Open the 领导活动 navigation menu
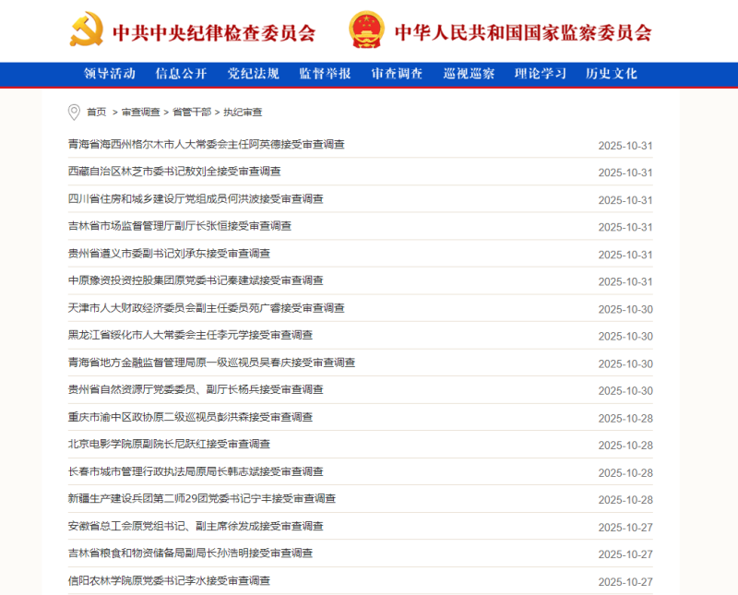The image size is (738, 595). 108,74
